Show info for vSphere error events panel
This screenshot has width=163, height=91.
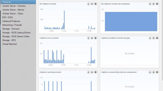pos(88,38)
